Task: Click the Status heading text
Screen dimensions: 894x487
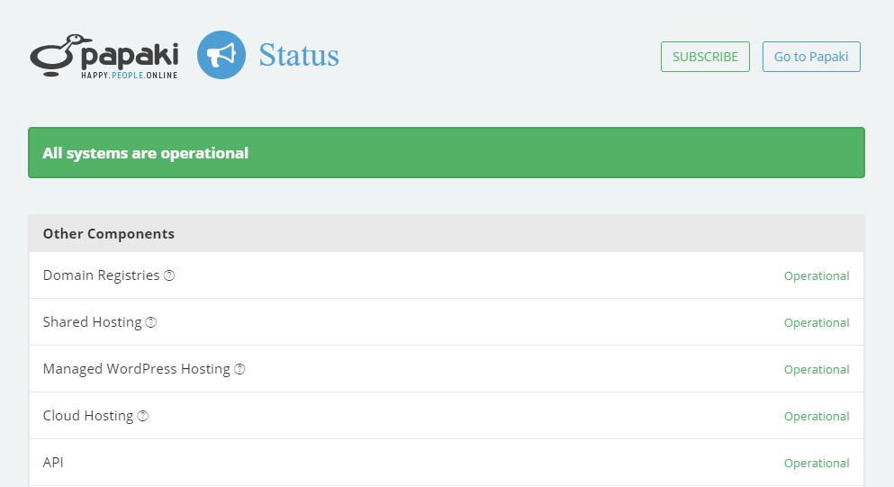Action: point(299,55)
